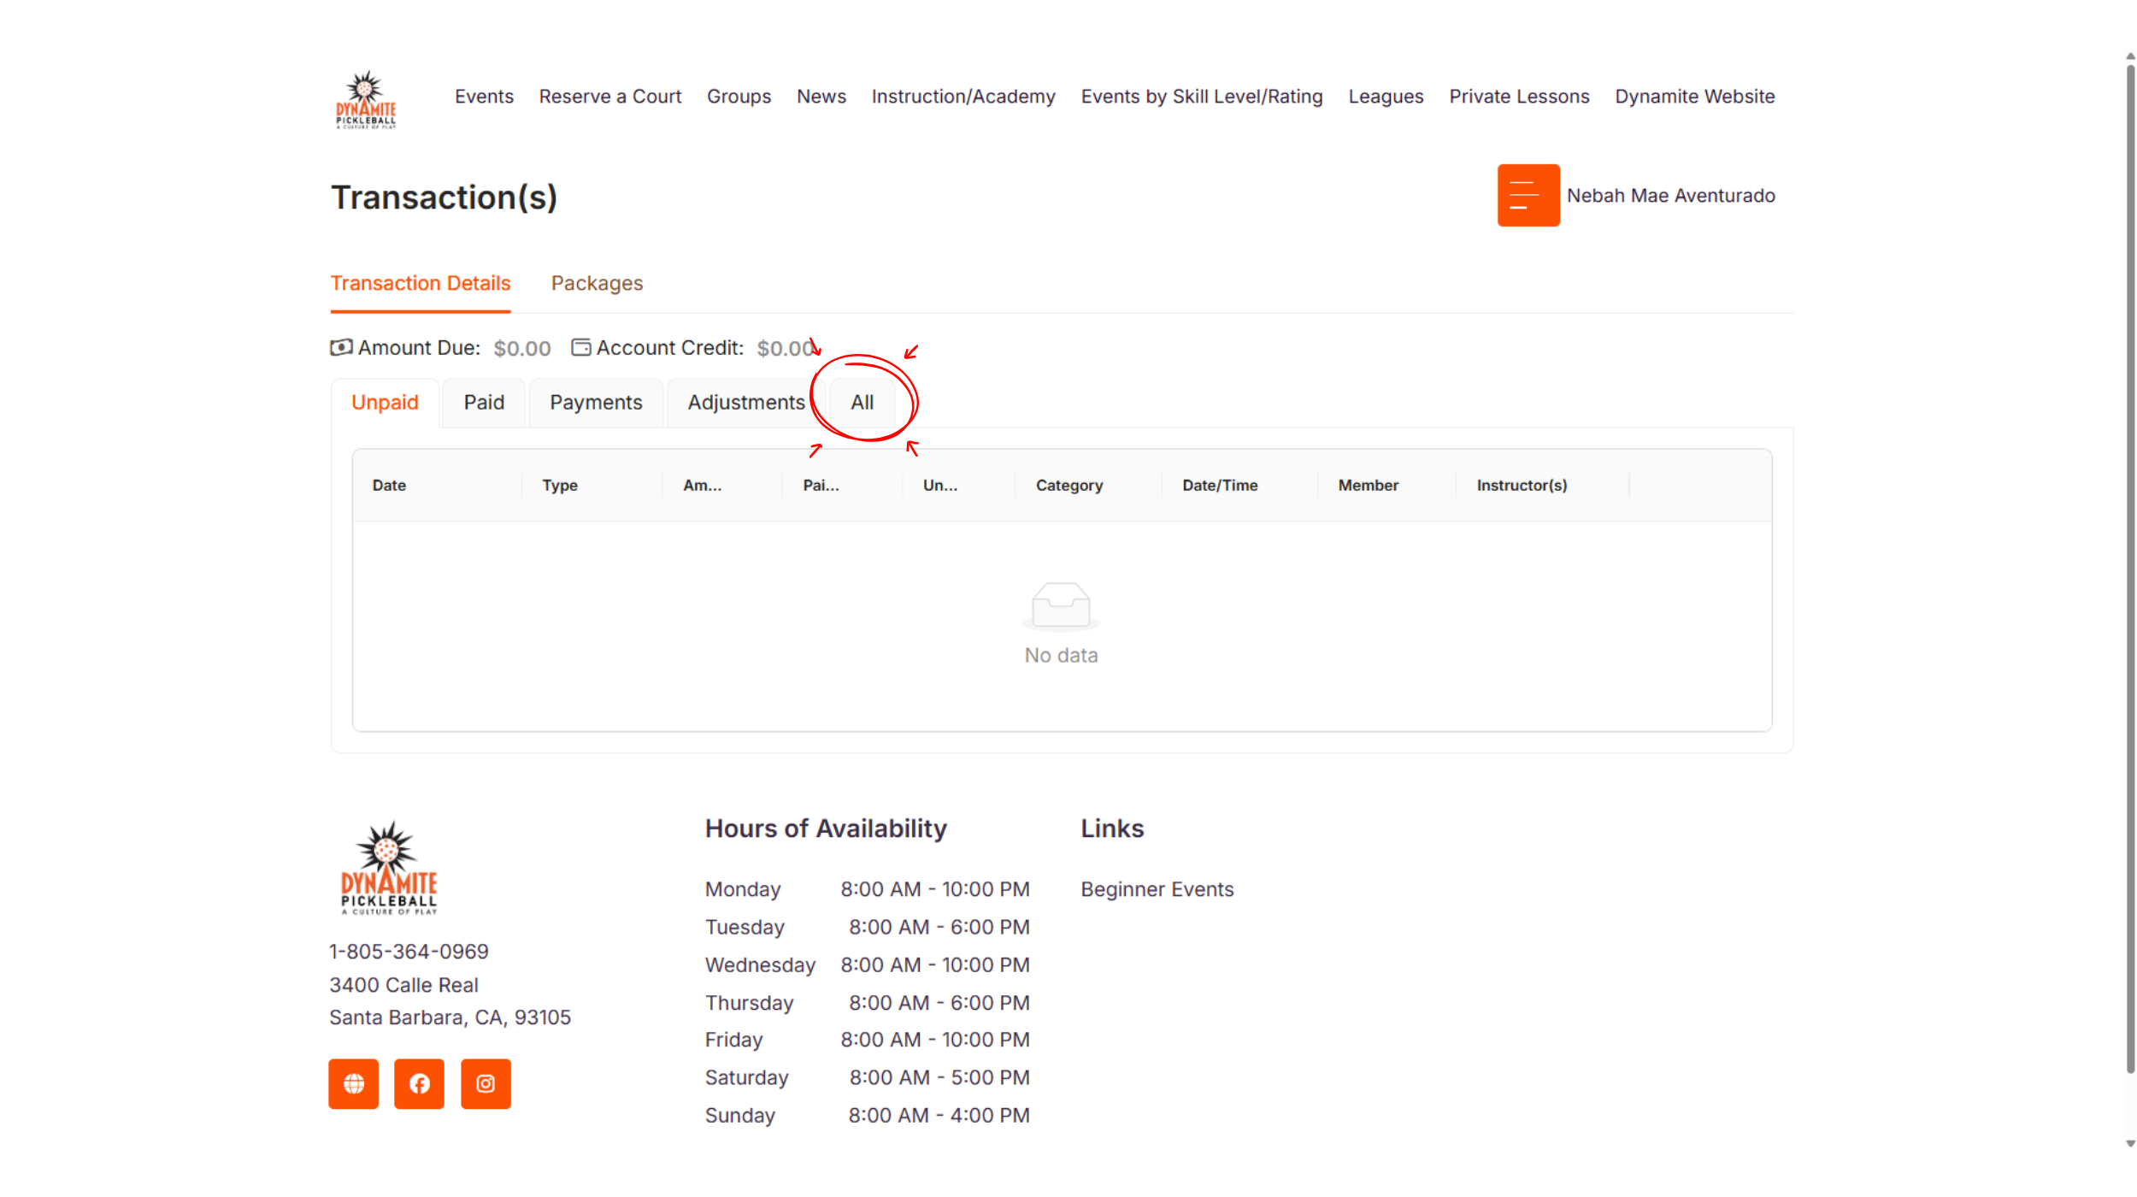
Task: Select the All transactions tab
Action: tap(862, 403)
